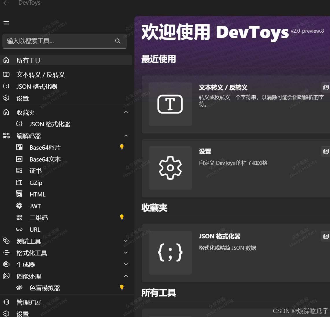Viewport: 330px width, 317px height.
Task: Open the 证书 decoder tool
Action: point(66,171)
